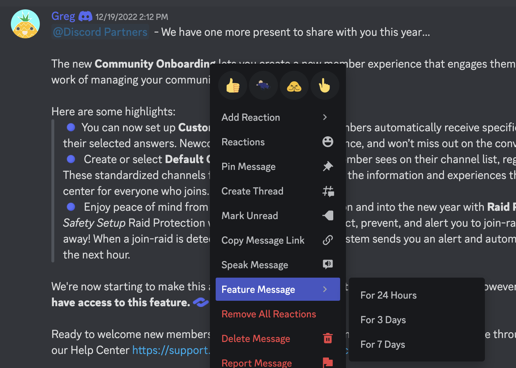React with the pointing up finger emoji
The image size is (516, 368).
tap(325, 86)
